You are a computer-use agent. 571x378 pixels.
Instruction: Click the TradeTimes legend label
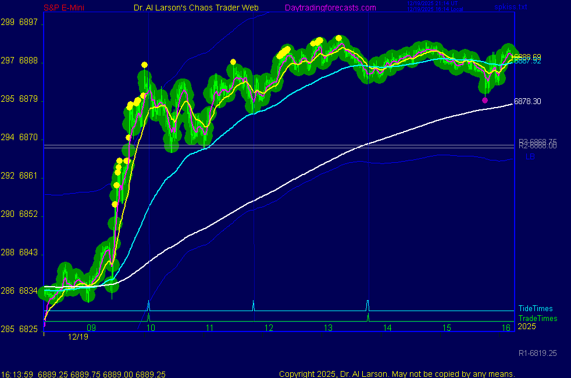(537, 318)
